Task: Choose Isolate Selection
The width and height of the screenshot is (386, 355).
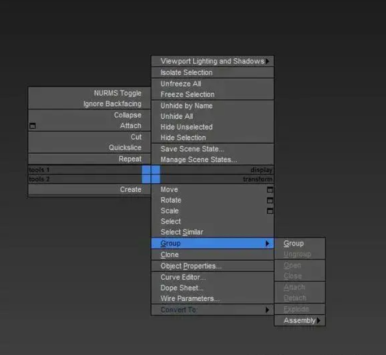Action: click(x=187, y=72)
